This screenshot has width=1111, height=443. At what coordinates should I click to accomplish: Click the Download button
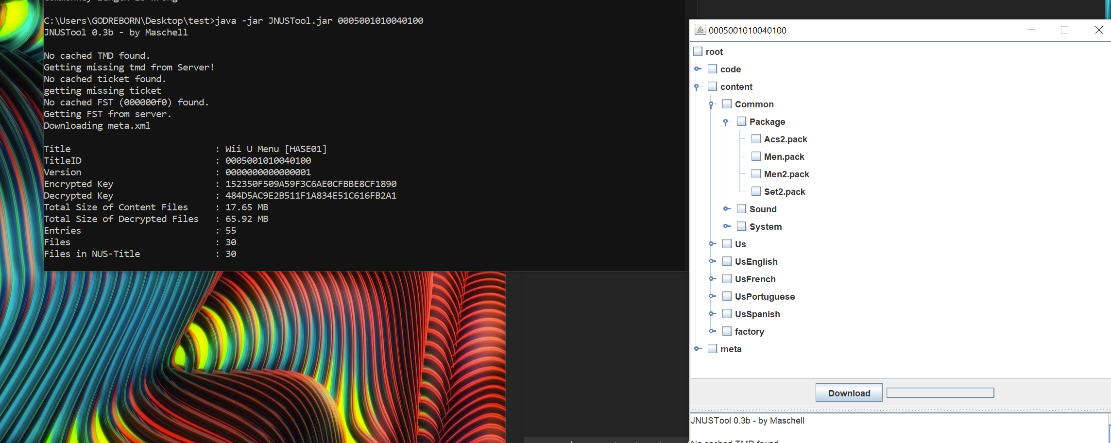click(849, 393)
